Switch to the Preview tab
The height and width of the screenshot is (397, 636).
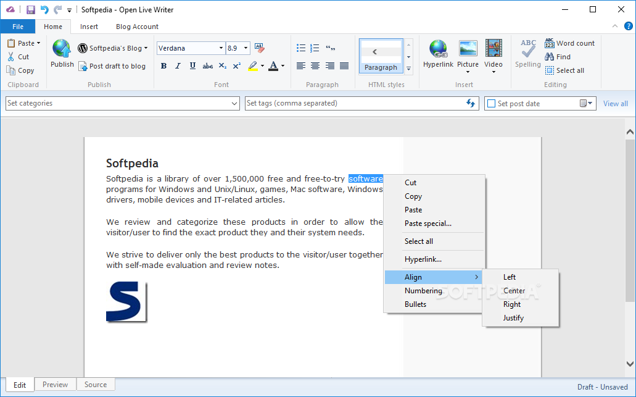(55, 385)
